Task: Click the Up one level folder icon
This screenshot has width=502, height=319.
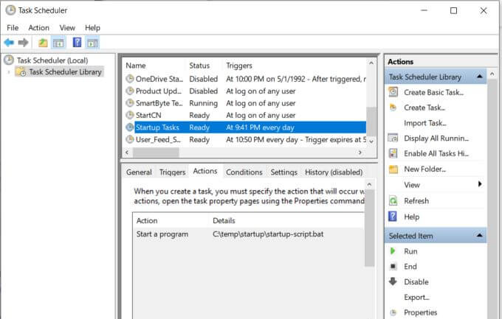Action: (43, 43)
